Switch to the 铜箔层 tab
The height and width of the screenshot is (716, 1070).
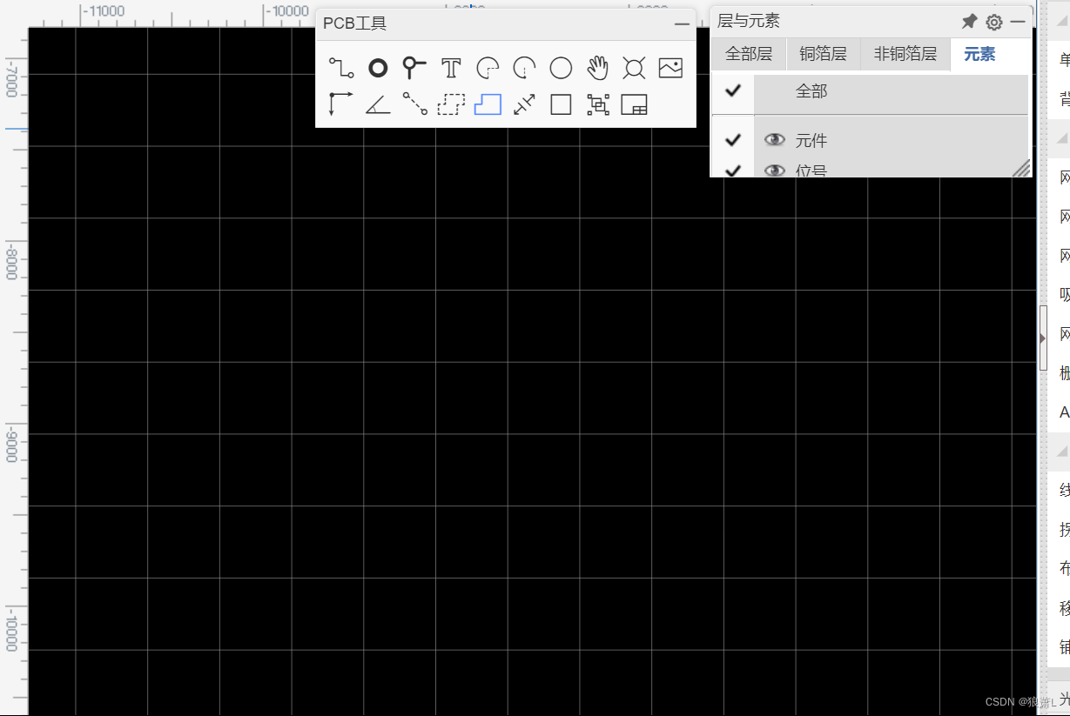point(823,54)
